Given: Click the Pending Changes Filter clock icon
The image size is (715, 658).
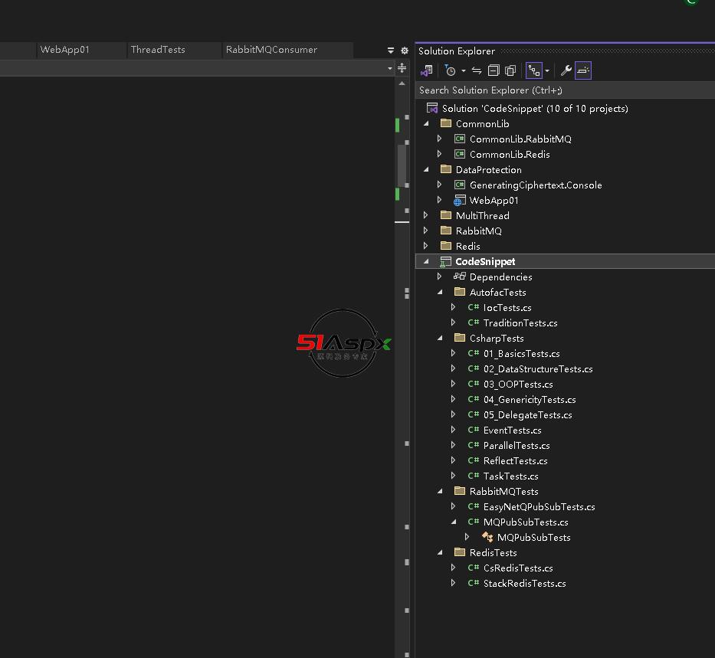Looking at the screenshot, I should tap(450, 70).
